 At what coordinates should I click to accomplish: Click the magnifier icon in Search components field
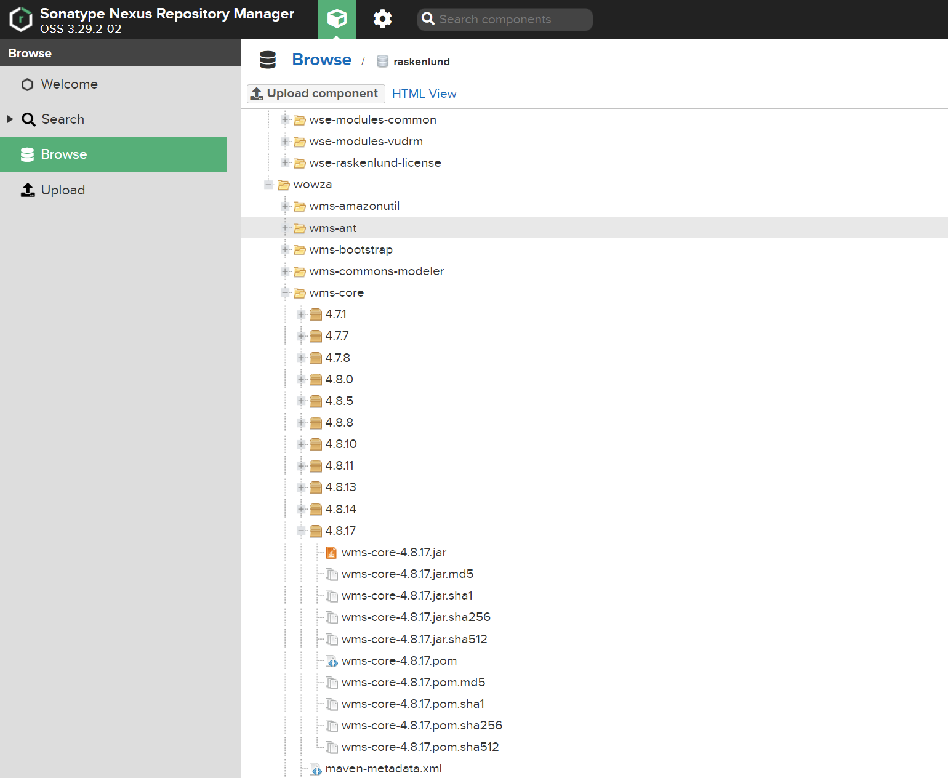click(x=428, y=19)
